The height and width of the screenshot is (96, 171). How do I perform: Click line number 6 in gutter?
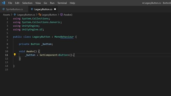[7, 37]
